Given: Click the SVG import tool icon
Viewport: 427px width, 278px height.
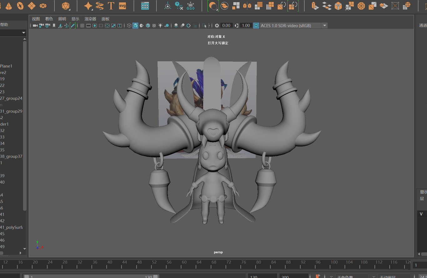Looking at the screenshot, I should (123, 6).
